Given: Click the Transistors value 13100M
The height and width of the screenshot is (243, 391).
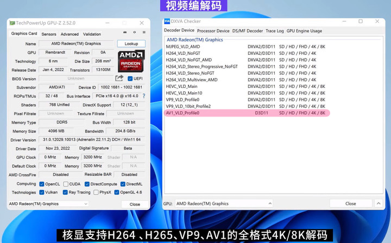Looking at the screenshot, I should 103,70.
